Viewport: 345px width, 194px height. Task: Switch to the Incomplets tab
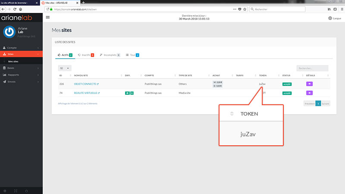coord(110,55)
